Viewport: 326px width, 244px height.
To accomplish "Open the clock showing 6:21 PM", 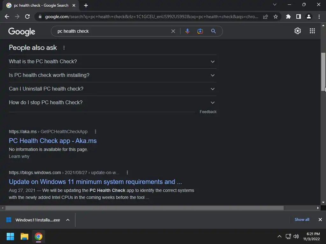I will (x=311, y=236).
